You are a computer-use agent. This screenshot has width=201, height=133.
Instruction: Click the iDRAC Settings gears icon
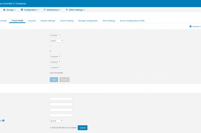tap(67, 10)
